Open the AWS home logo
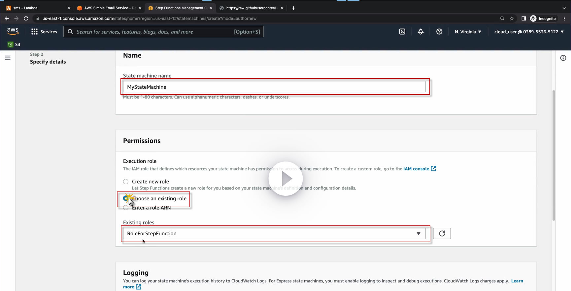The width and height of the screenshot is (571, 291). click(13, 31)
